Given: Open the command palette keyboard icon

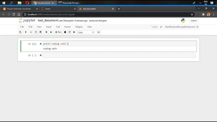Looking at the screenshot, I should [98, 32].
